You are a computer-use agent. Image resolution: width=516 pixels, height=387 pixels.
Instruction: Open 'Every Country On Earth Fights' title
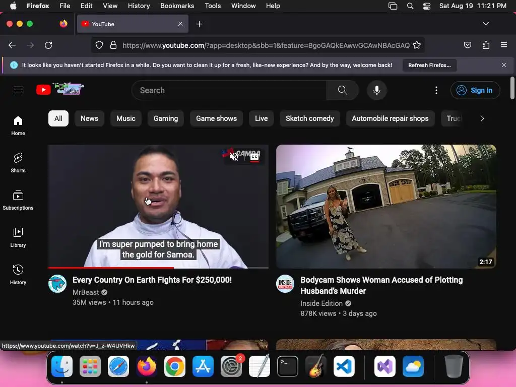coord(152,280)
